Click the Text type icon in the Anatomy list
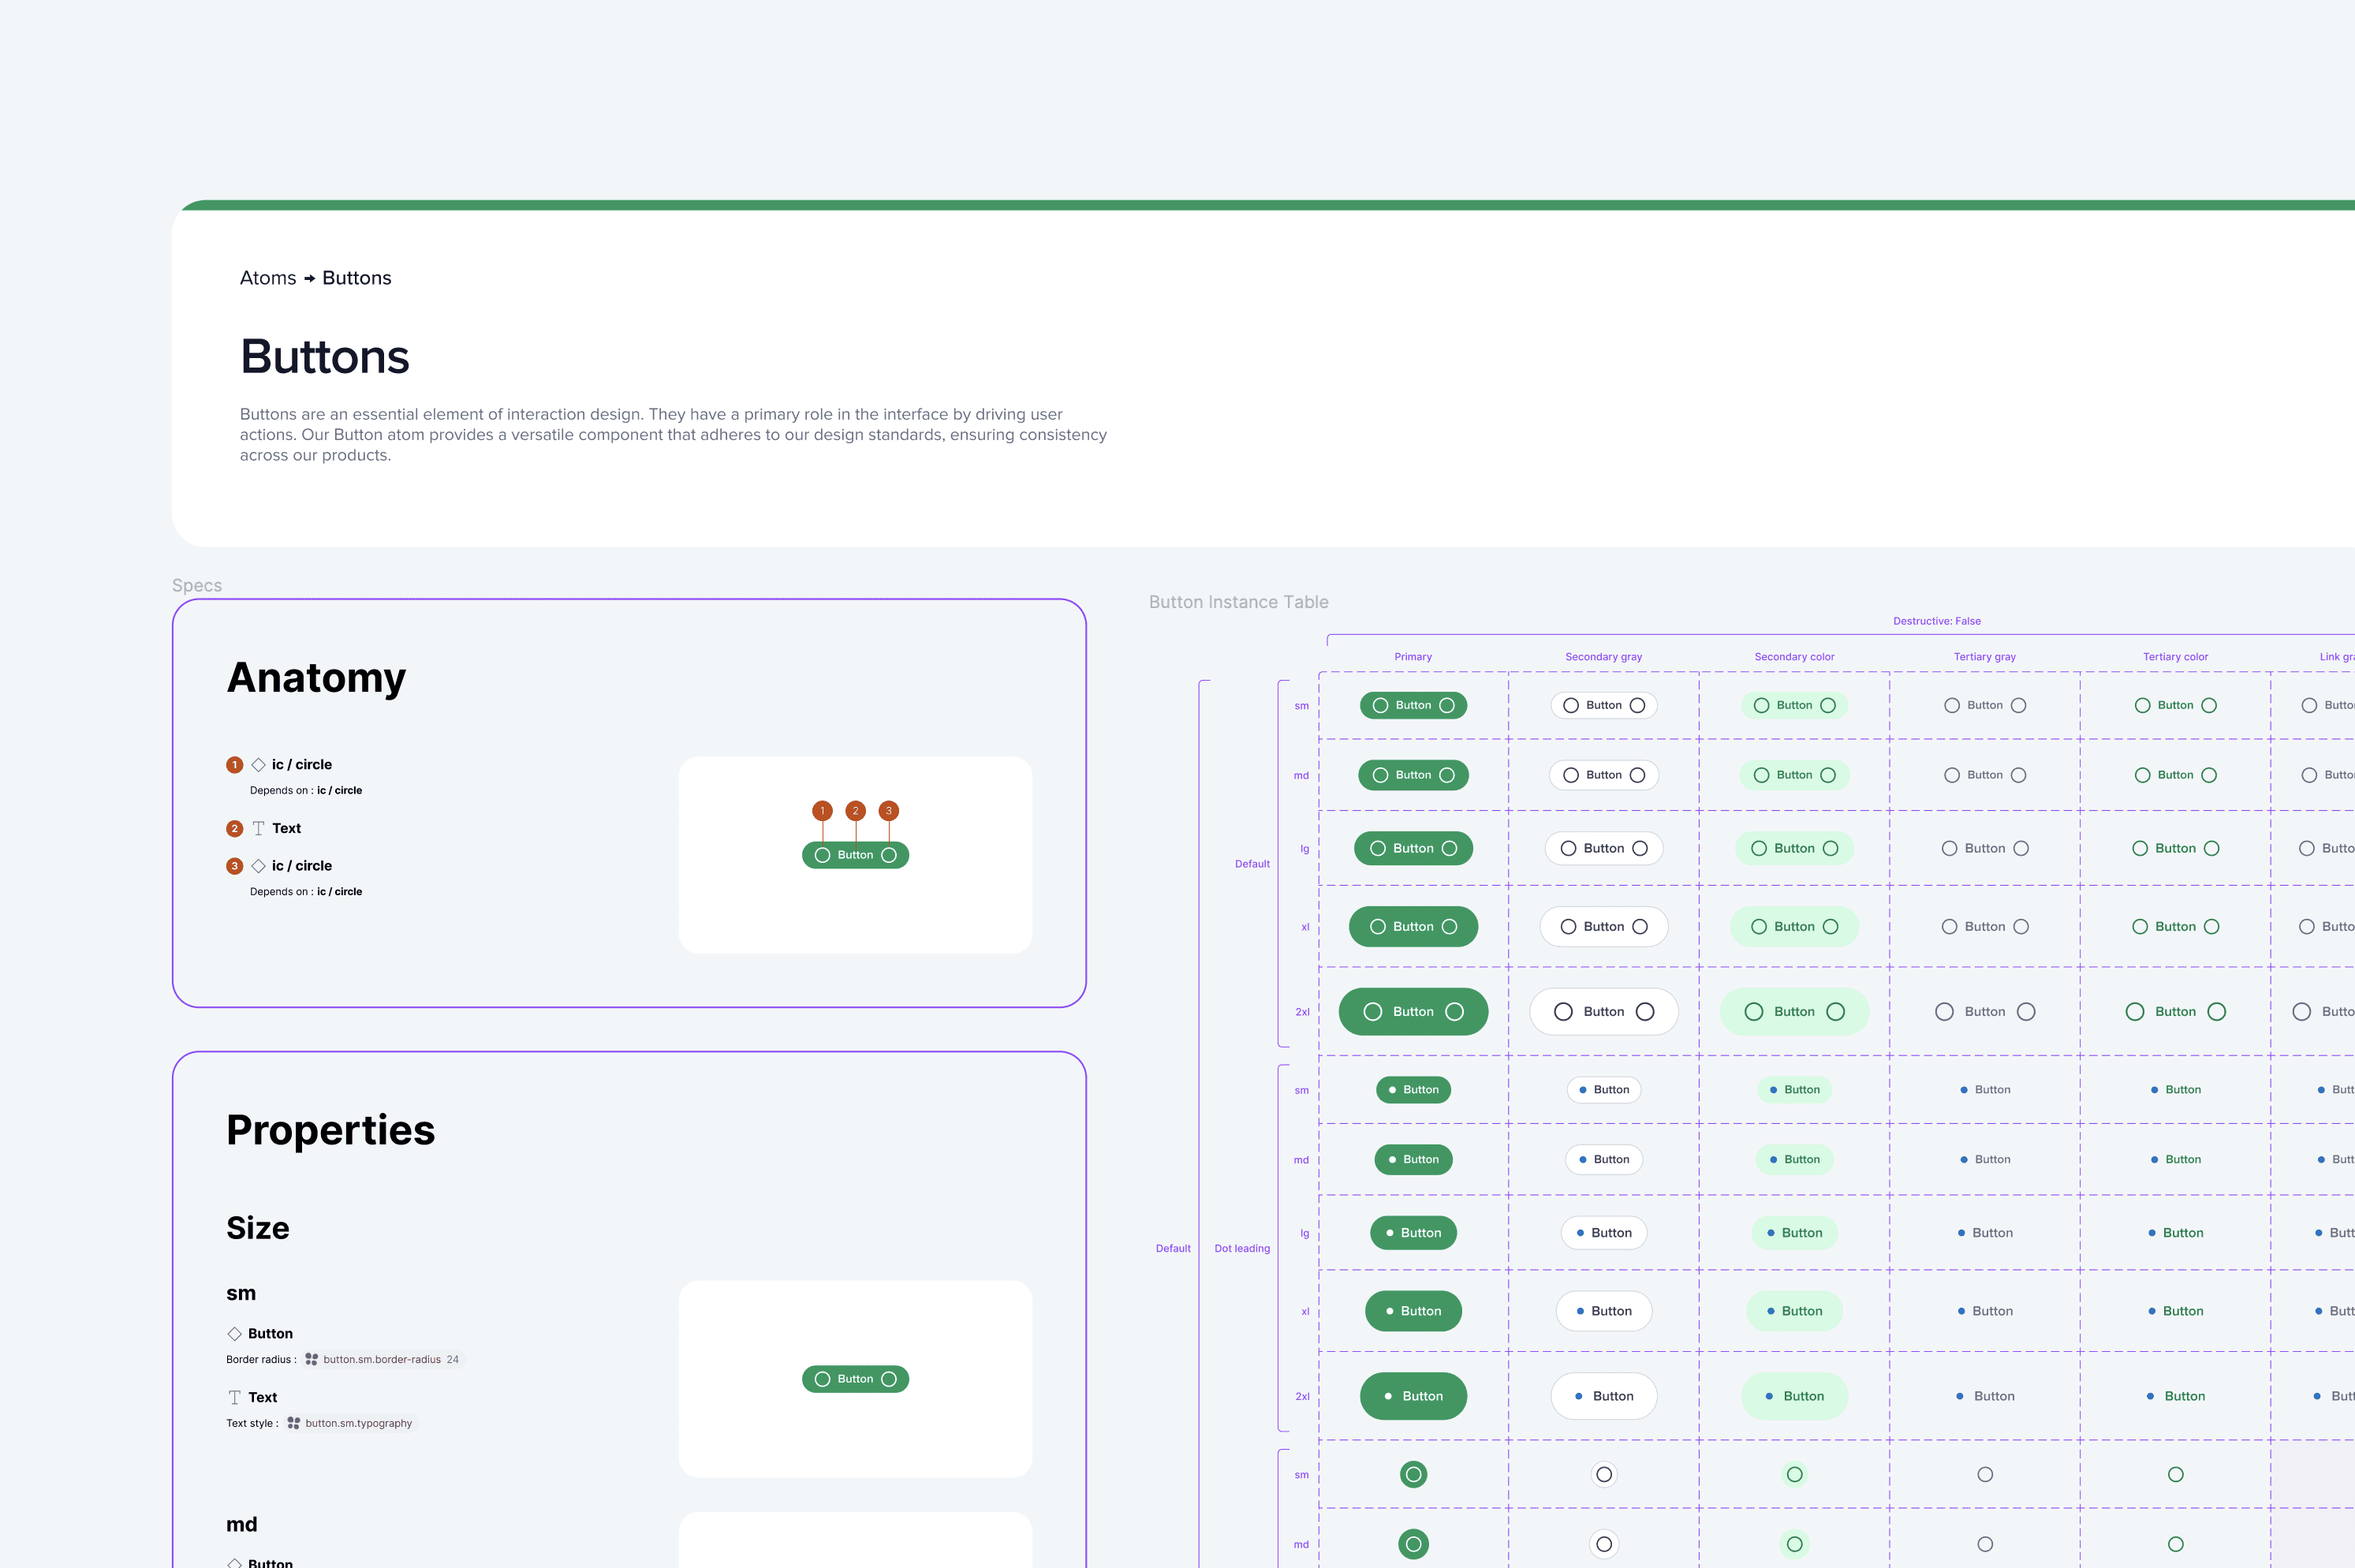Viewport: 2355px width, 1568px height. (x=258, y=828)
